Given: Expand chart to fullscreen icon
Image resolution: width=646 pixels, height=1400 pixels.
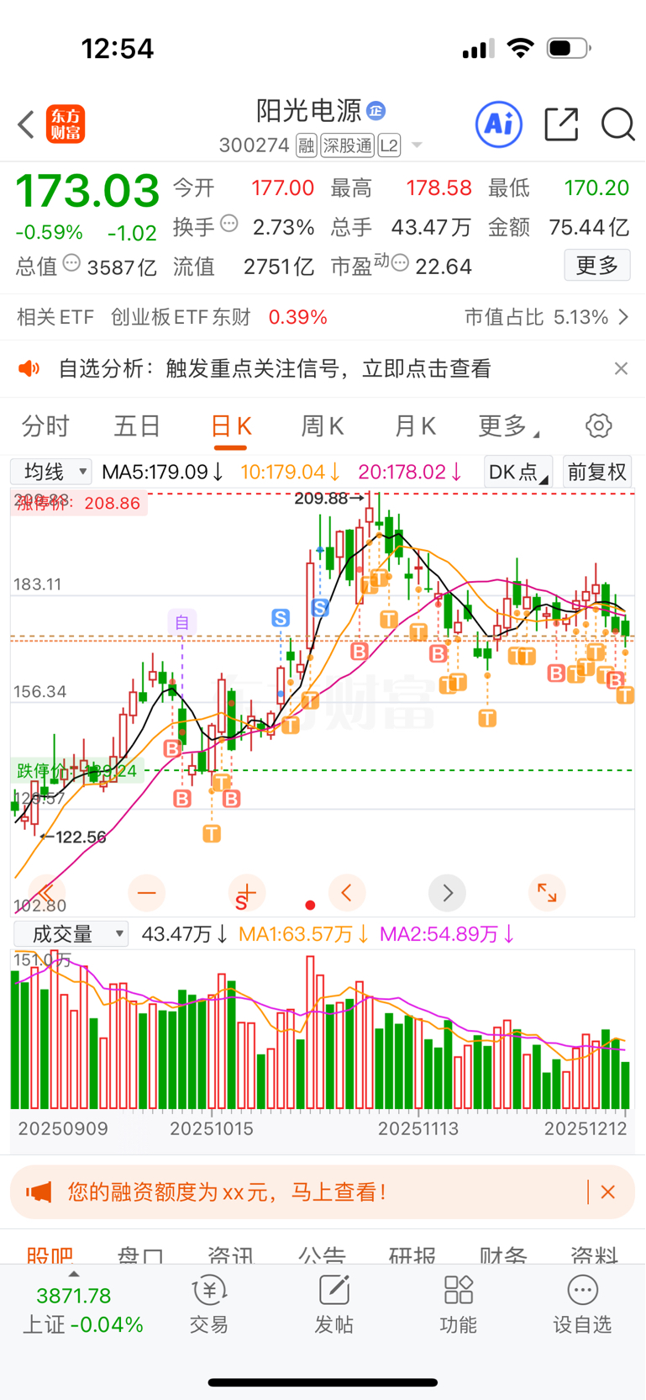Looking at the screenshot, I should (547, 893).
